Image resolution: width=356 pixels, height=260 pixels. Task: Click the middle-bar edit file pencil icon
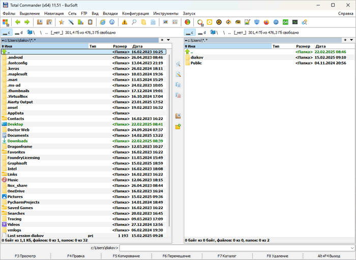pos(178,74)
